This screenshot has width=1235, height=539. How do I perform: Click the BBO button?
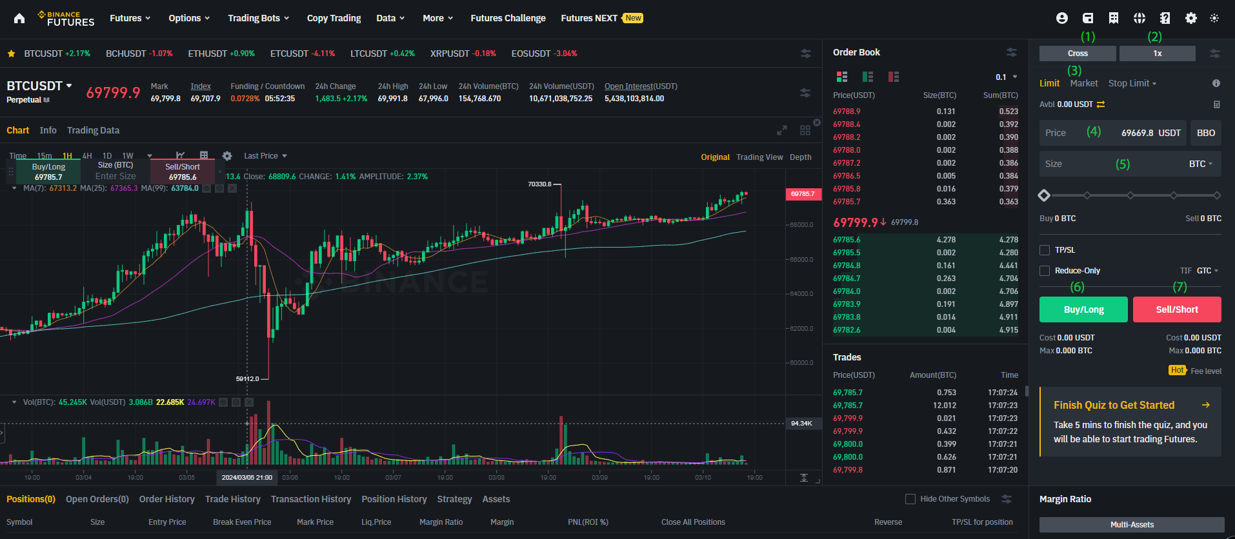(1206, 133)
